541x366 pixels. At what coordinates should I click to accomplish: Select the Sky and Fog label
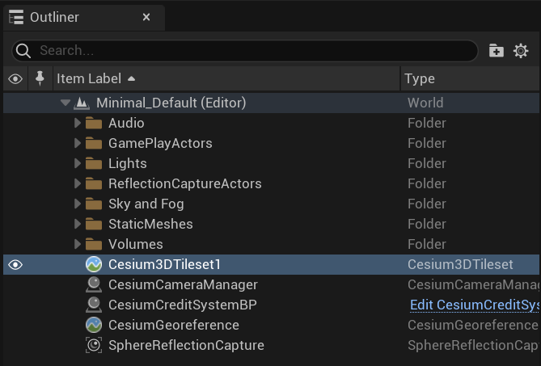click(x=146, y=204)
